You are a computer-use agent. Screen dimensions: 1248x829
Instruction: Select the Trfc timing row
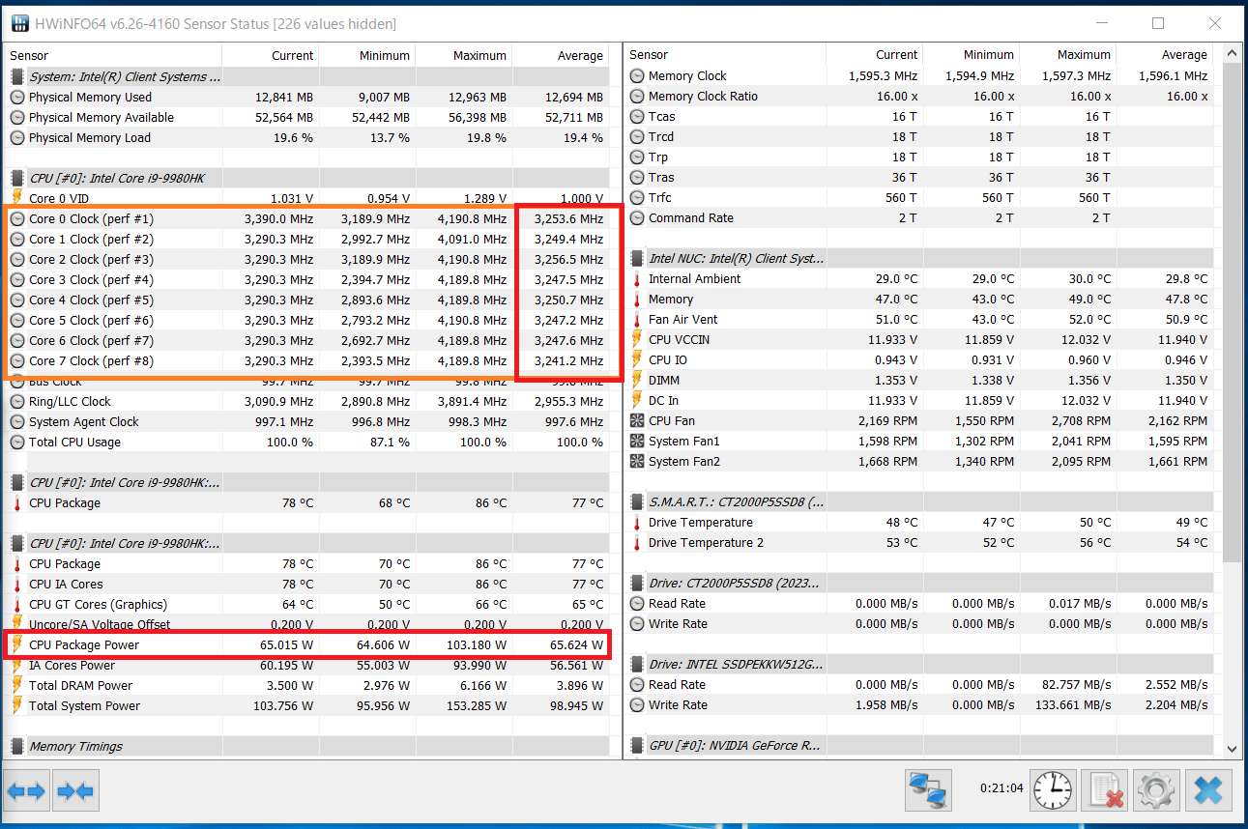(920, 197)
